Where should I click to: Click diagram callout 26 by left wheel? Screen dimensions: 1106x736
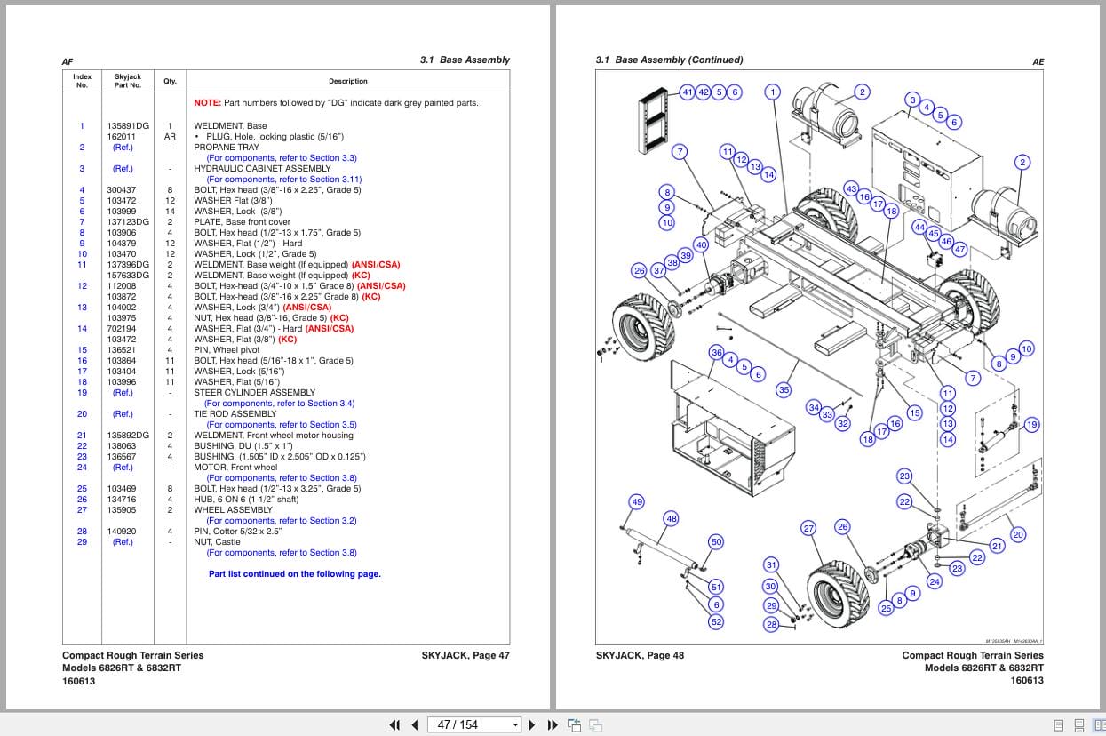639,270
